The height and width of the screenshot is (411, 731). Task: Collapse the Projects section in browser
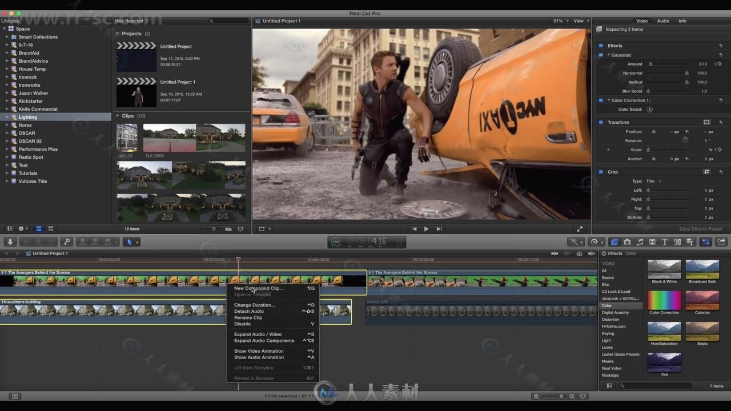[x=118, y=34]
